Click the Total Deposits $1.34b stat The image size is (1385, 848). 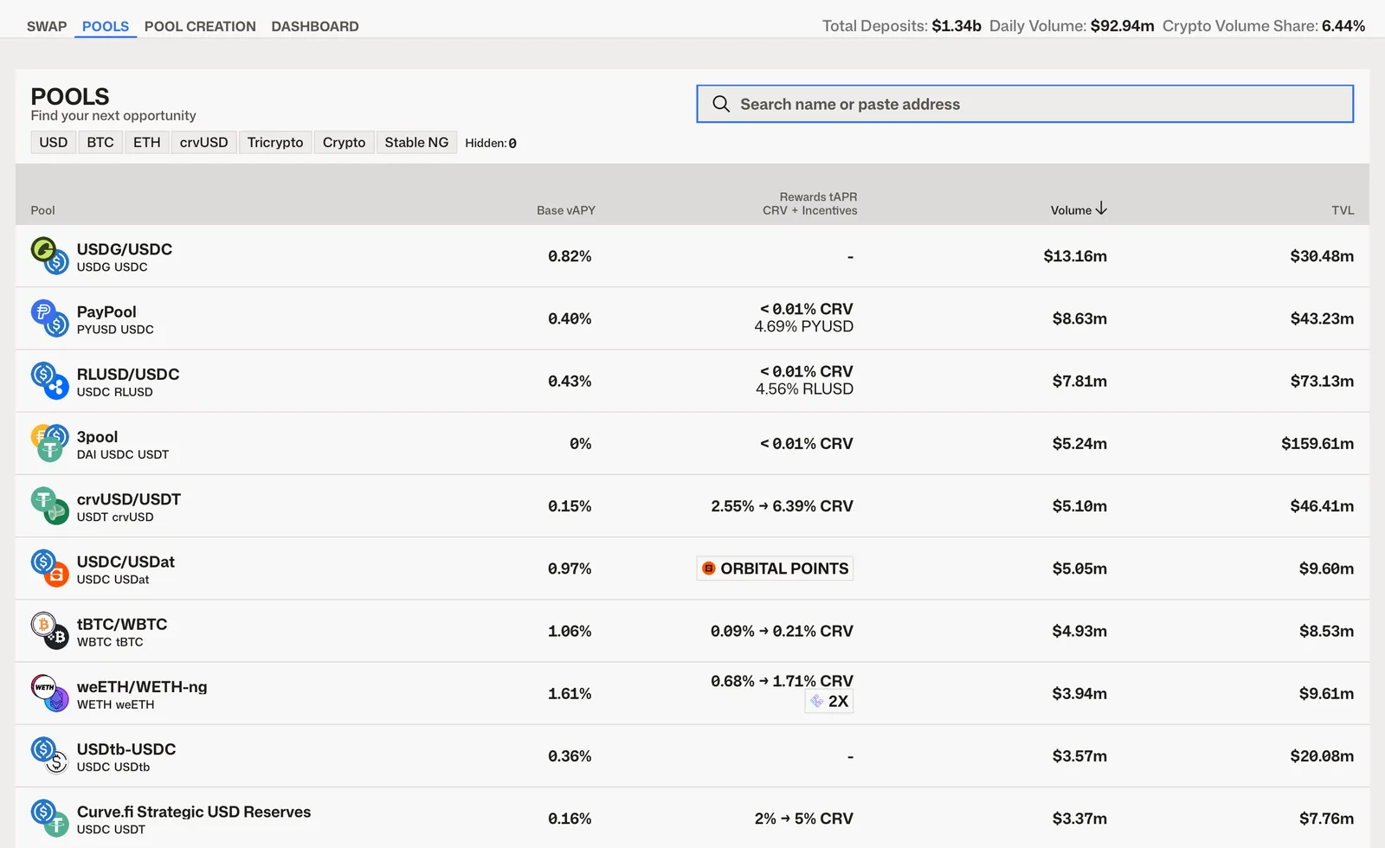coord(902,26)
